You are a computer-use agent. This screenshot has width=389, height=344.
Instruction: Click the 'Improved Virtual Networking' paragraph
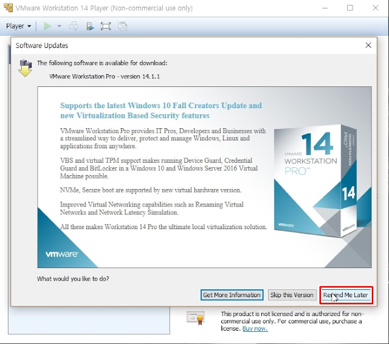coord(152,208)
